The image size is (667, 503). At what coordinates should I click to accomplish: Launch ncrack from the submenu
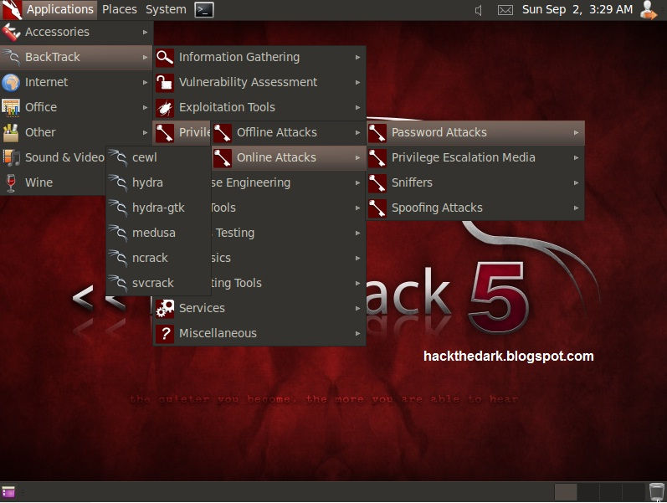(x=159, y=258)
